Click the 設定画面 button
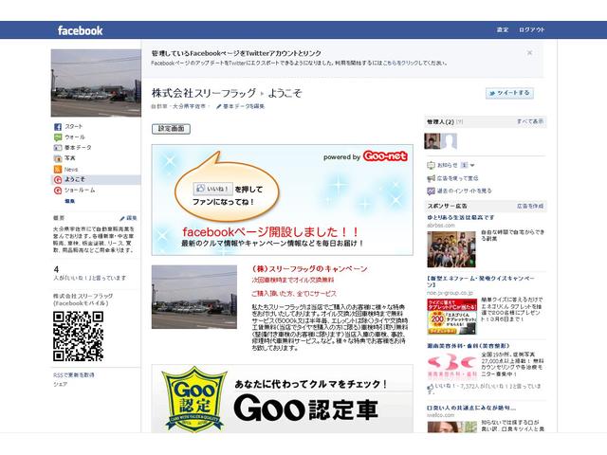The width and height of the screenshot is (607, 455). tap(172, 128)
